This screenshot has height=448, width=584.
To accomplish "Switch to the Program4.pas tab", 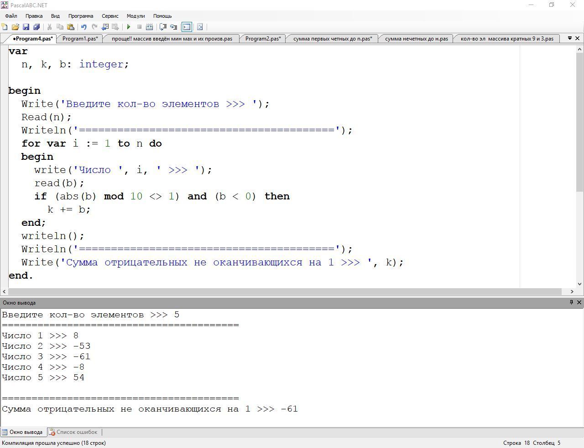I will (33, 39).
